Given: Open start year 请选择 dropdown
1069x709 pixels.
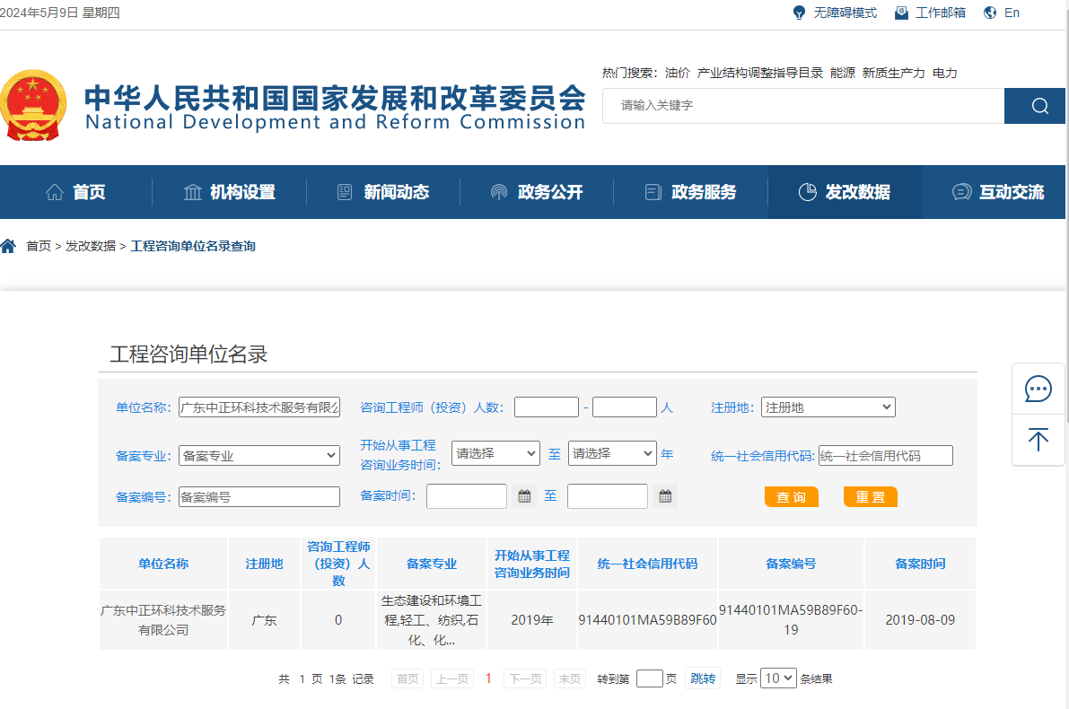Looking at the screenshot, I should tap(495, 453).
